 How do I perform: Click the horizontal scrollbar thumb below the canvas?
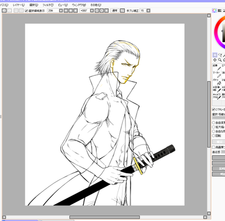pos(105,217)
